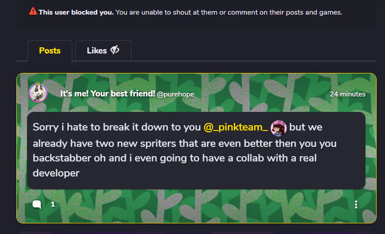Open comments via the speech bubble icon
The image size is (385, 234).
coord(37,204)
